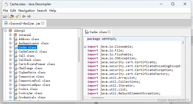
Task: Click the Cookie.class file icon
Action: click(x=15, y=89)
